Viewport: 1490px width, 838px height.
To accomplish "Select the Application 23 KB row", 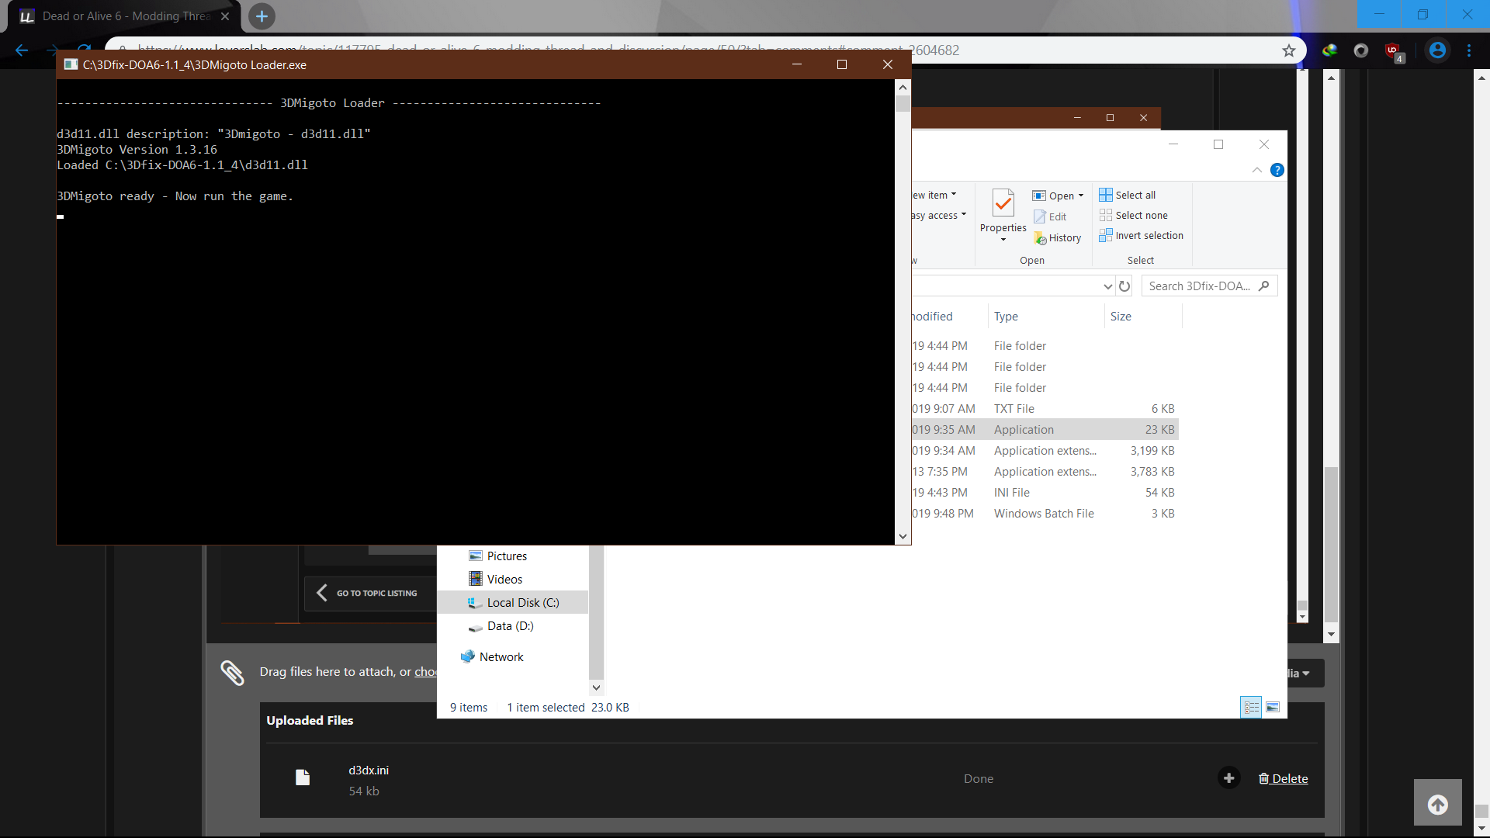I will (1045, 430).
